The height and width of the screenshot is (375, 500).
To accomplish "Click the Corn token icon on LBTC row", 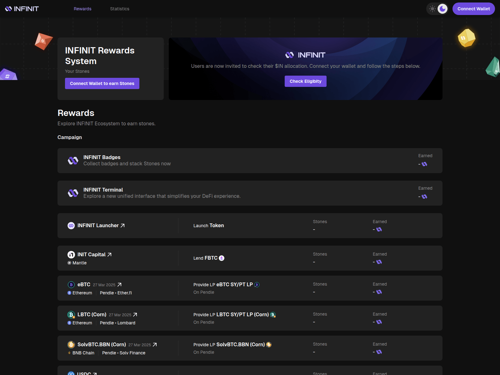I will click(273, 315).
